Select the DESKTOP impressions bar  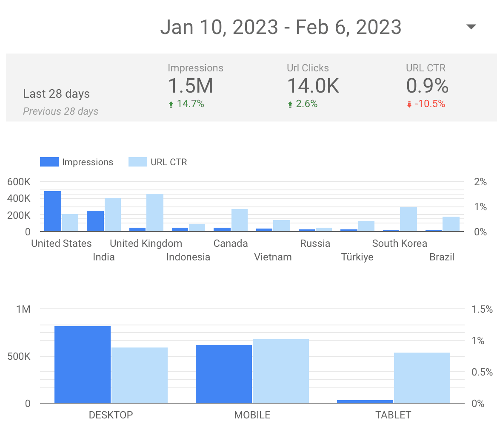(x=83, y=364)
